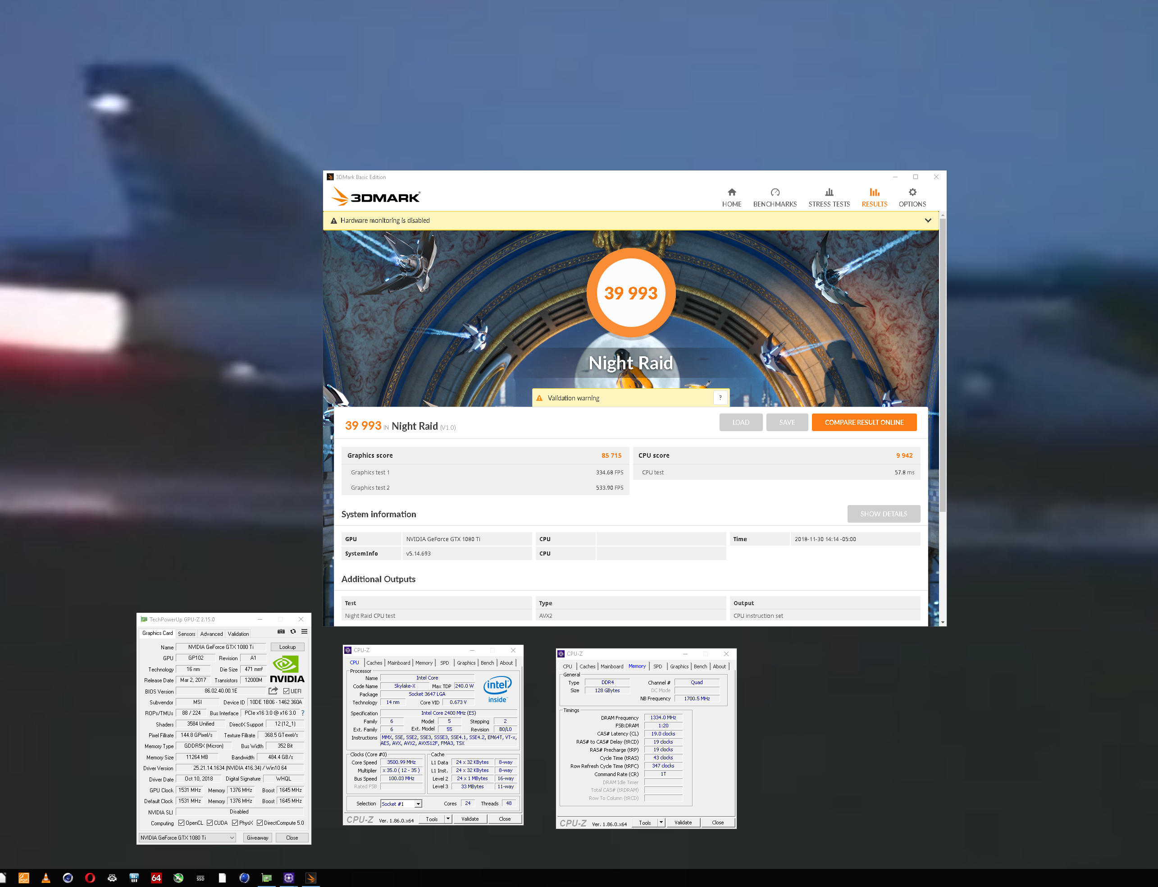
Task: Click the CPU score value 9 942
Action: (x=904, y=455)
